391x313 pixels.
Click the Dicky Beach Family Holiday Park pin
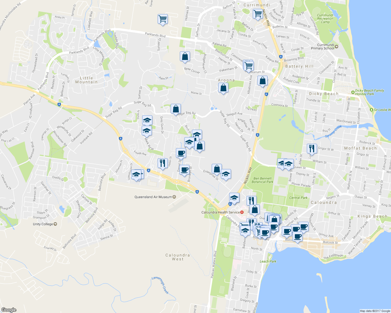click(353, 92)
